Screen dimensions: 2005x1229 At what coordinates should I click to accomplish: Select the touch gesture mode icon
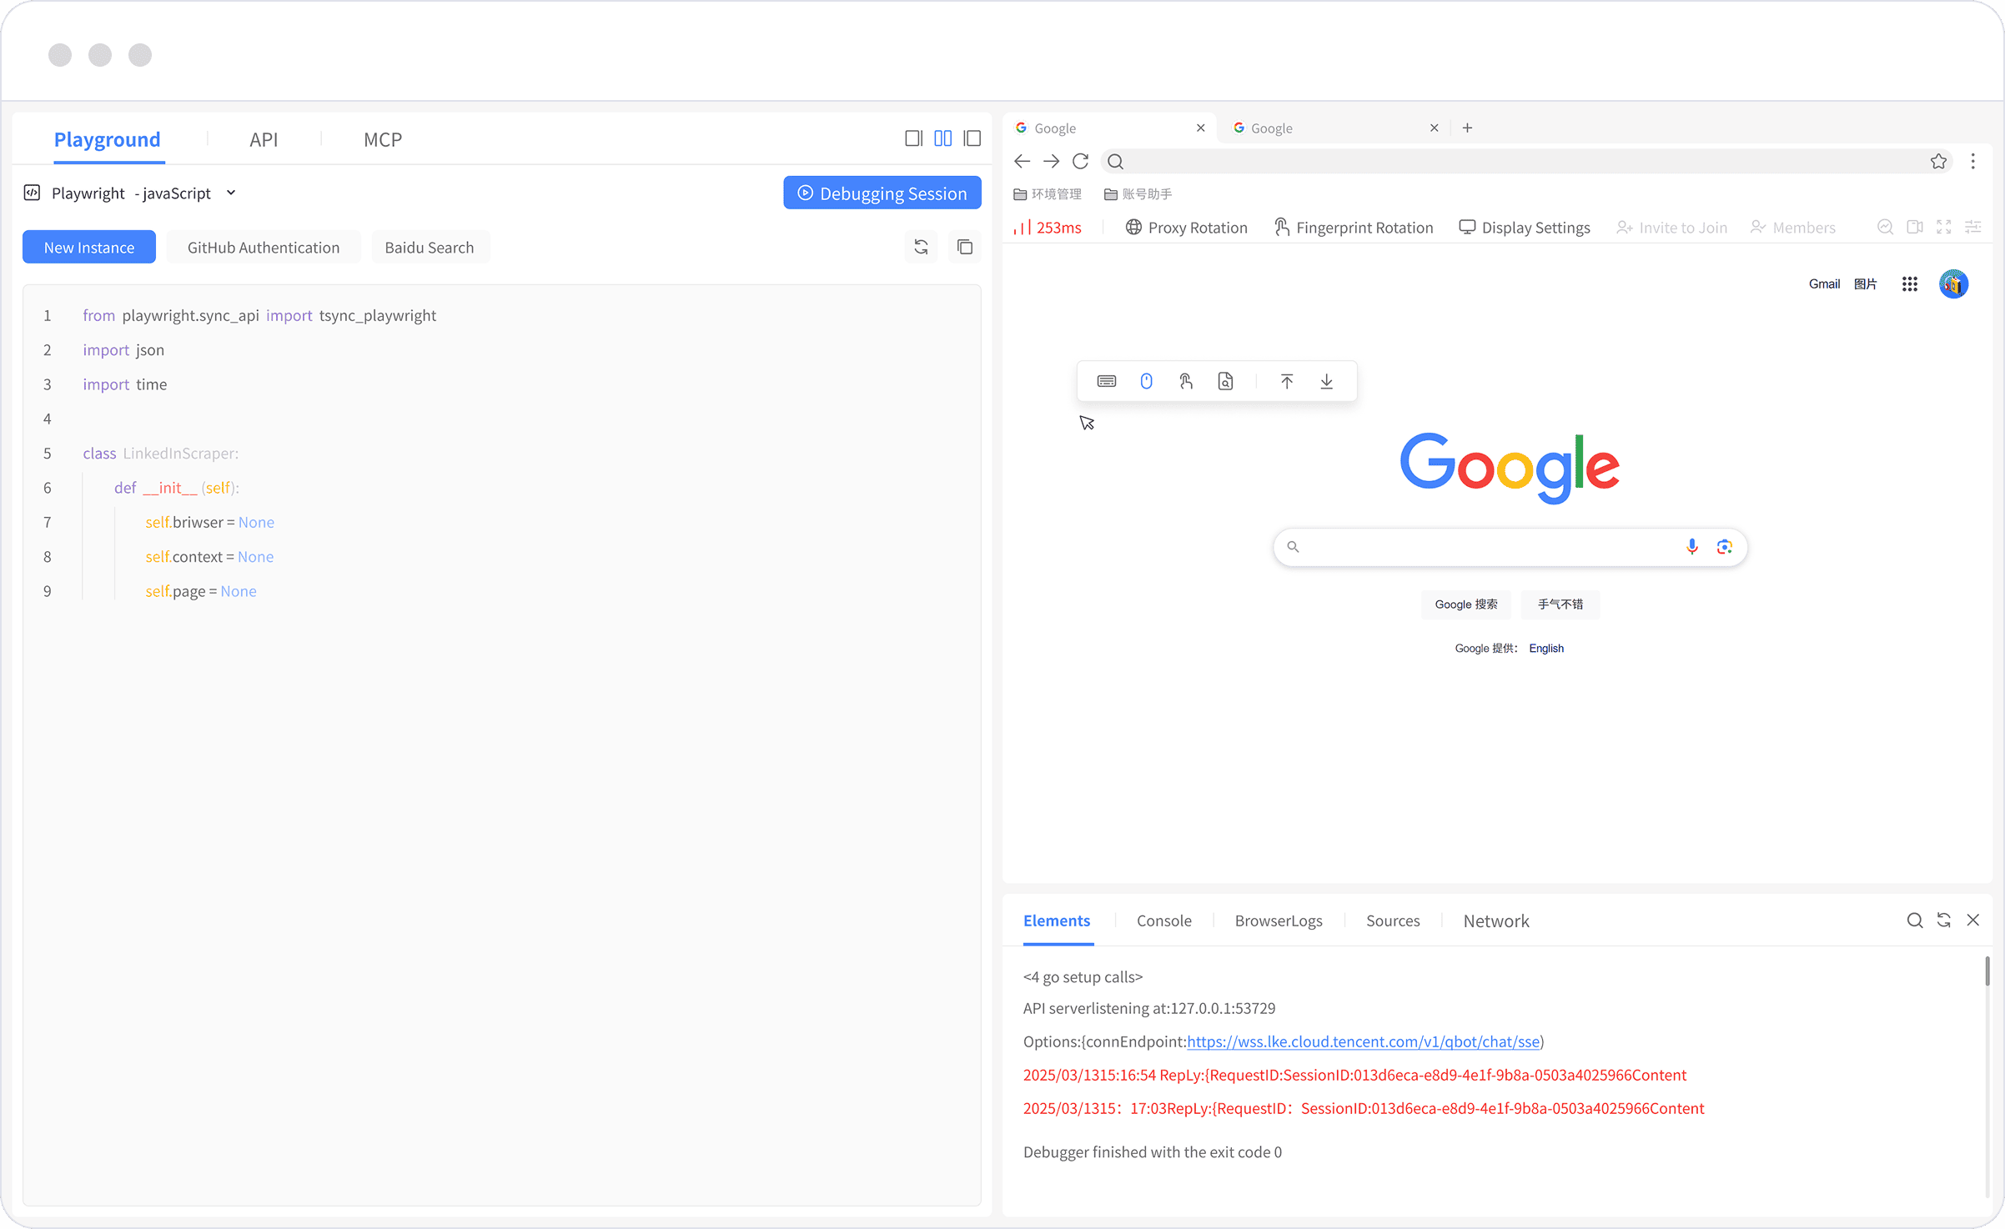1186,381
